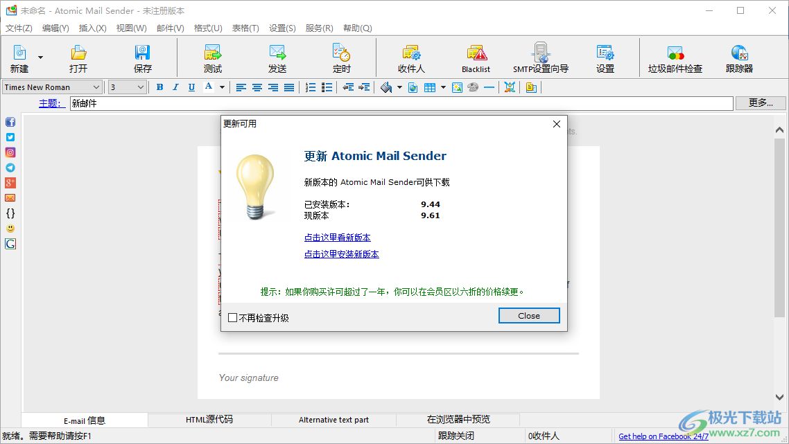Viewport: 789px width, 444px height.
Task: Click the curly braces macro icon
Action: pos(10,213)
